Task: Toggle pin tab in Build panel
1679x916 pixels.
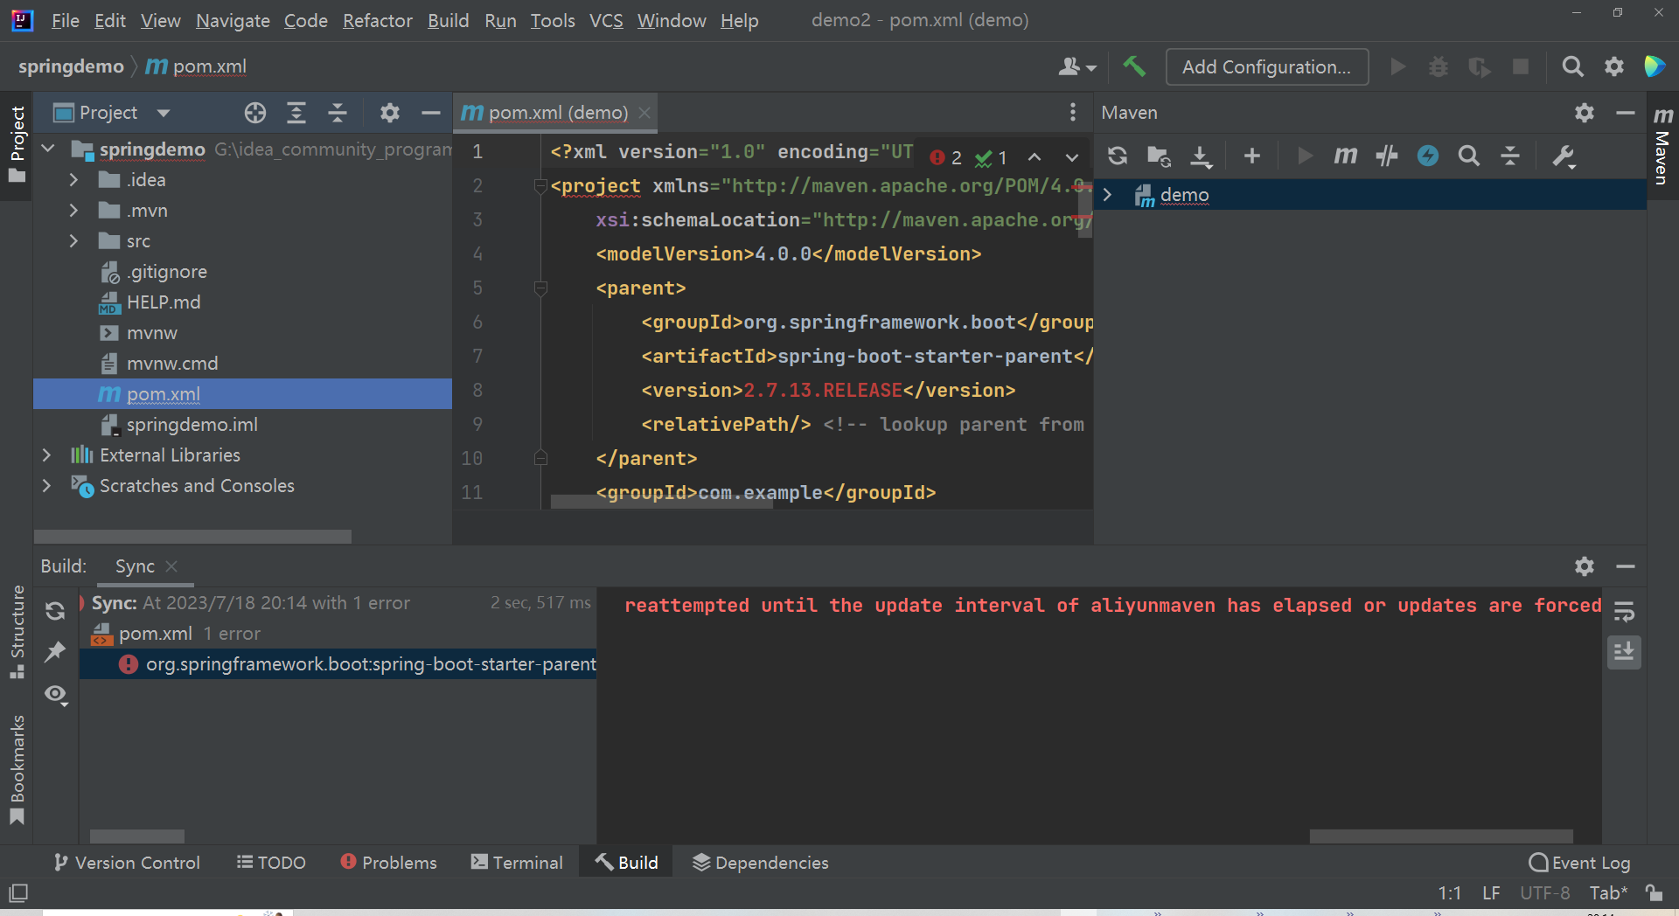Action: pyautogui.click(x=55, y=652)
